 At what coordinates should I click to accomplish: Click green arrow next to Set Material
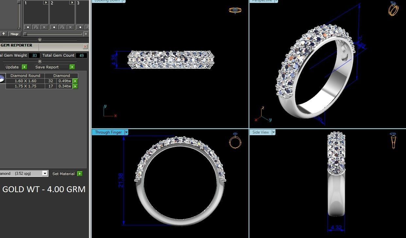[x=80, y=174]
